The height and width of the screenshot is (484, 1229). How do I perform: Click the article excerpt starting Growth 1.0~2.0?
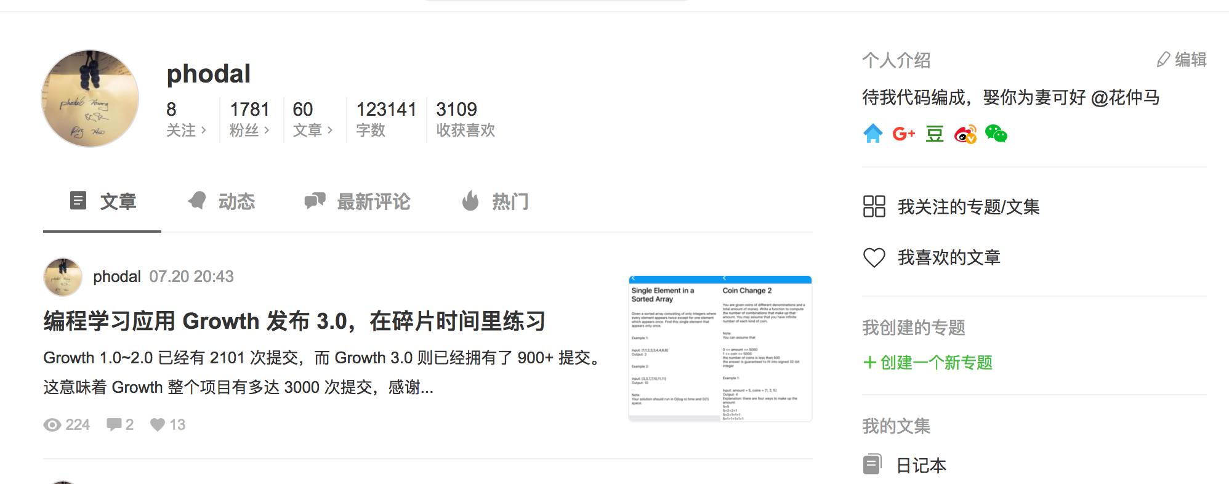point(324,373)
